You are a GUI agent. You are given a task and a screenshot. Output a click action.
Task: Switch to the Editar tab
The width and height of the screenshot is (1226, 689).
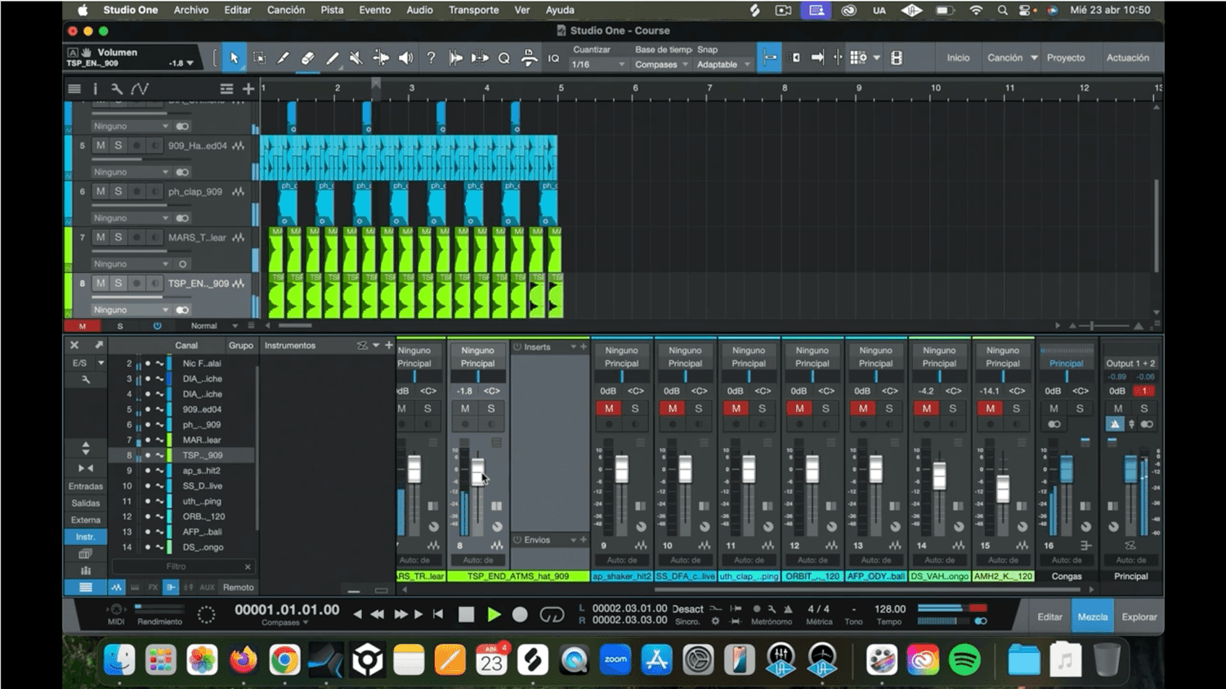(x=1049, y=617)
